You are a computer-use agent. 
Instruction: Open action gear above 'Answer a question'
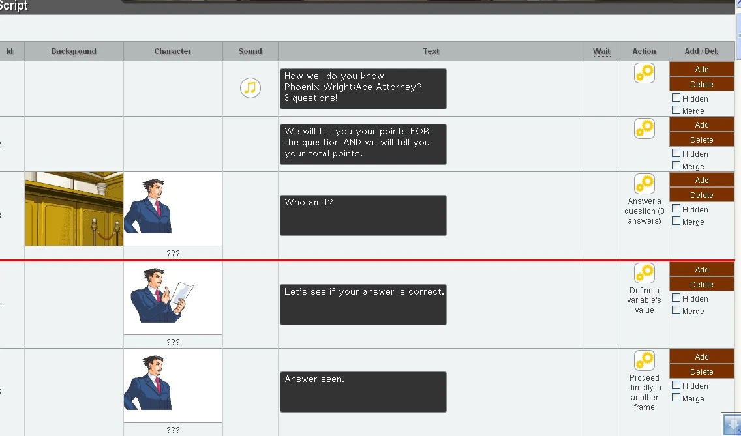pyautogui.click(x=644, y=183)
